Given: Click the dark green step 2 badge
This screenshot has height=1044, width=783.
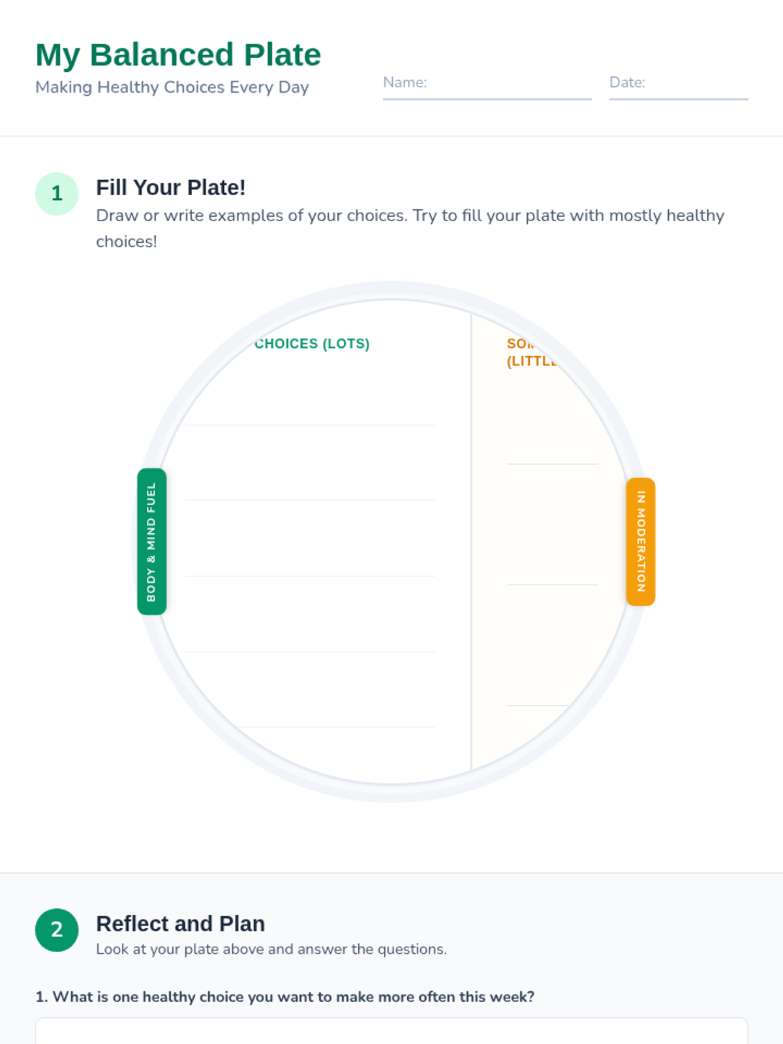Looking at the screenshot, I should coord(57,930).
